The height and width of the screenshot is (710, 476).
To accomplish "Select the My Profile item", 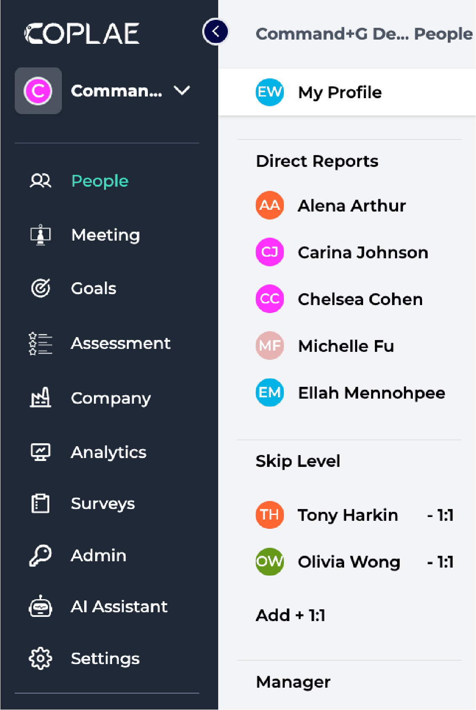I will tap(340, 92).
